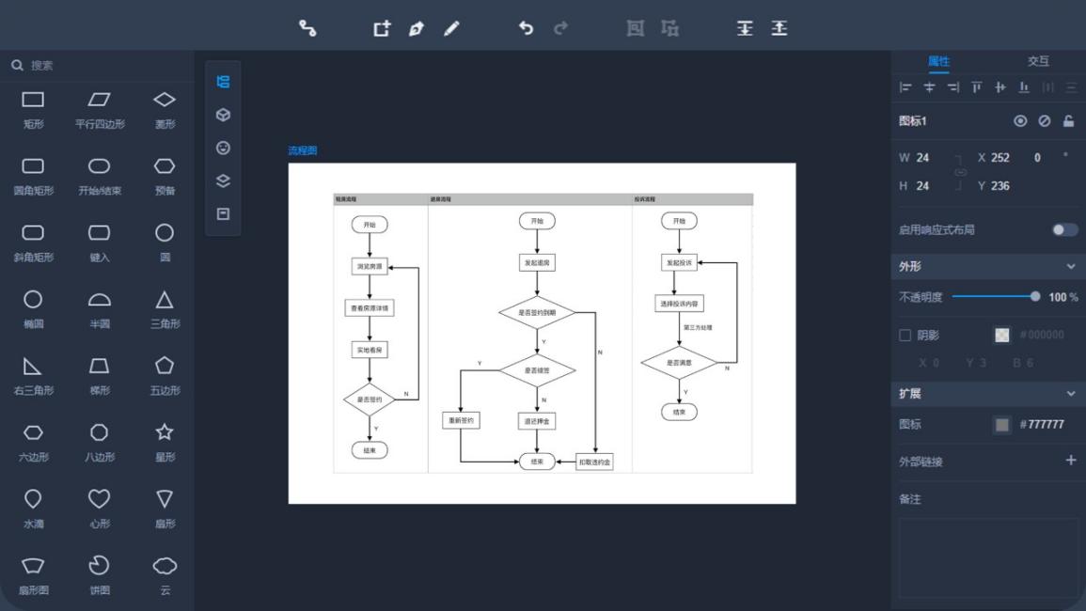Click the group icon in top toolbar
1086x611 pixels.
pyautogui.click(x=635, y=28)
